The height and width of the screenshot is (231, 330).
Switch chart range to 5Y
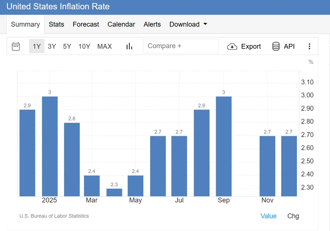click(67, 46)
